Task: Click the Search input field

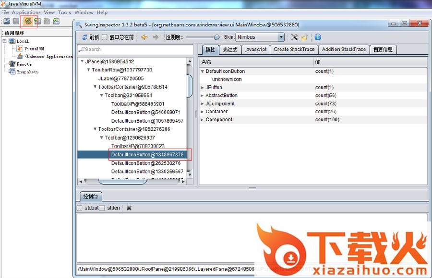Action: (135, 49)
